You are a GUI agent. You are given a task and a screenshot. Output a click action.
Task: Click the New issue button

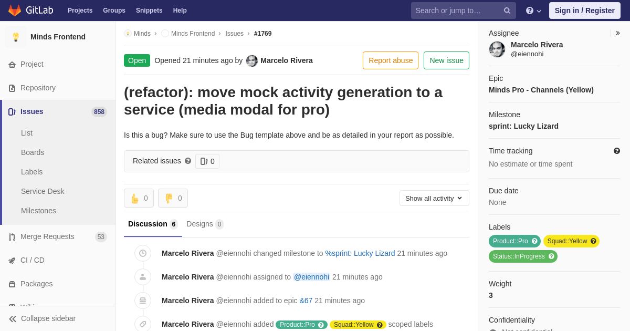(x=446, y=60)
